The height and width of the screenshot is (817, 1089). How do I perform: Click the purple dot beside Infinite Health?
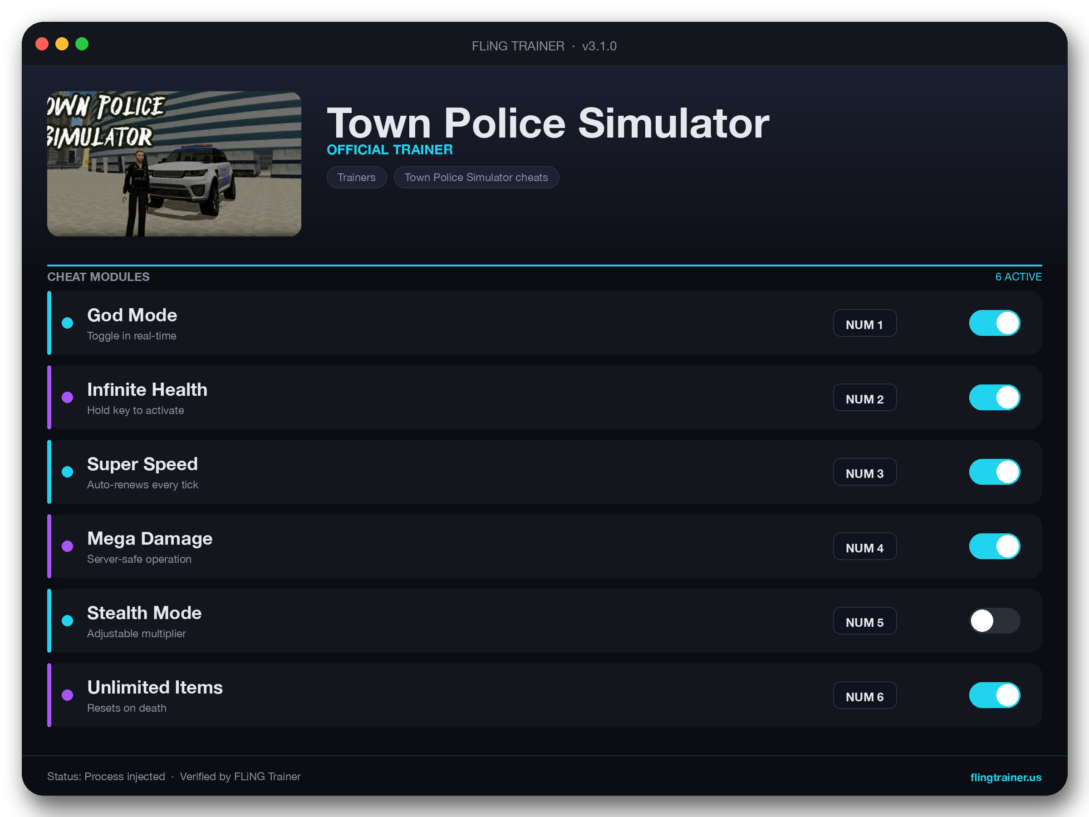pos(68,398)
